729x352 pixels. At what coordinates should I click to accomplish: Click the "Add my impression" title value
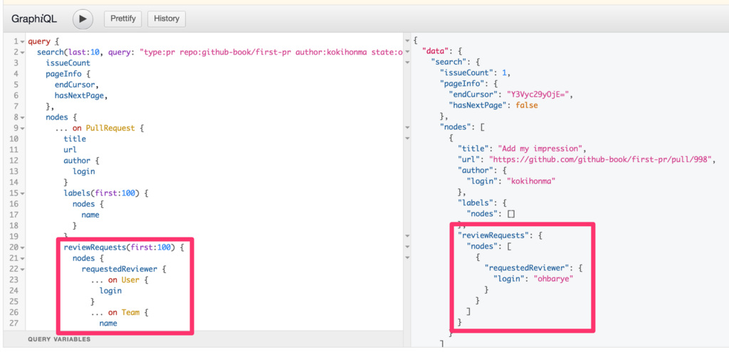click(541, 149)
